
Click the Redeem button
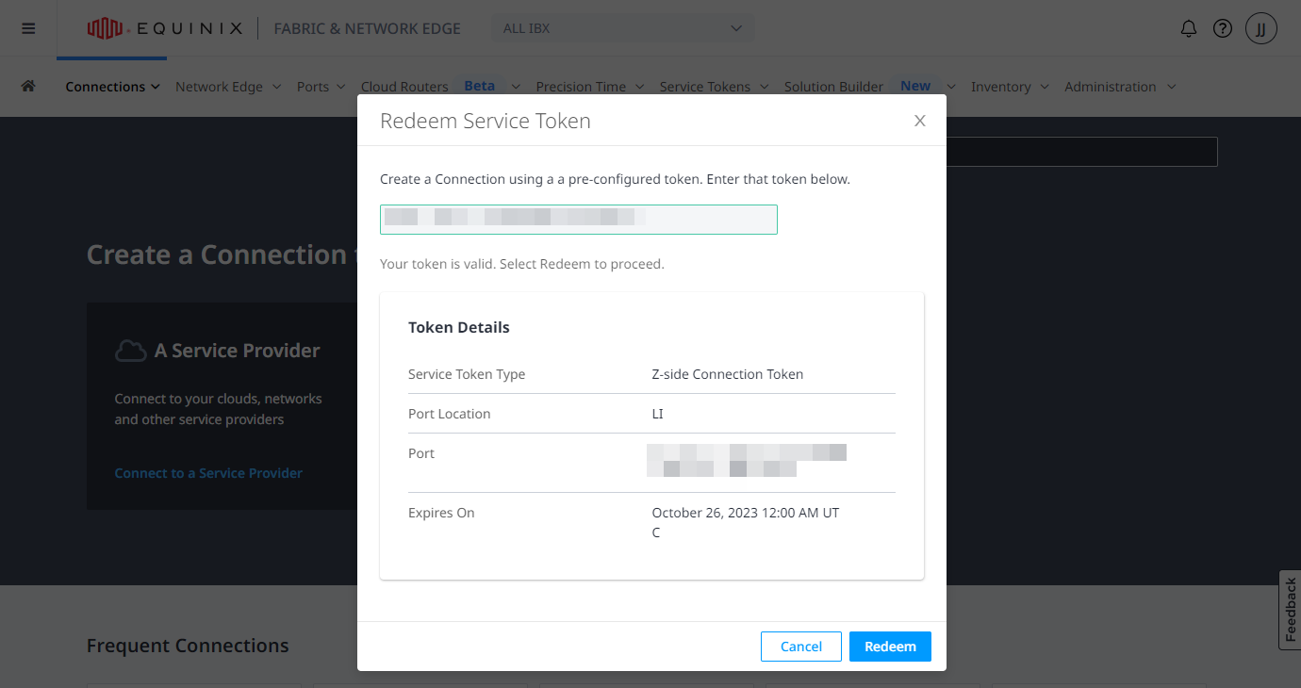click(890, 647)
